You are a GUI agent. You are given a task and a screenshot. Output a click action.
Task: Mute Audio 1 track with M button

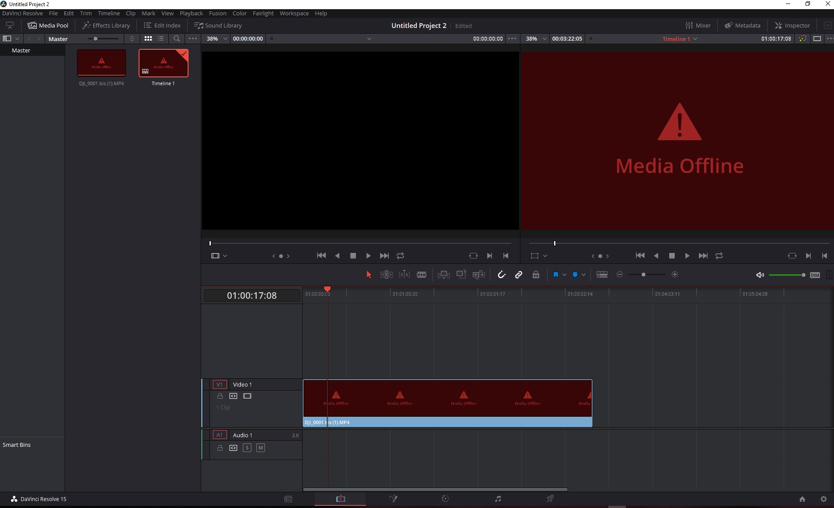[x=261, y=448]
